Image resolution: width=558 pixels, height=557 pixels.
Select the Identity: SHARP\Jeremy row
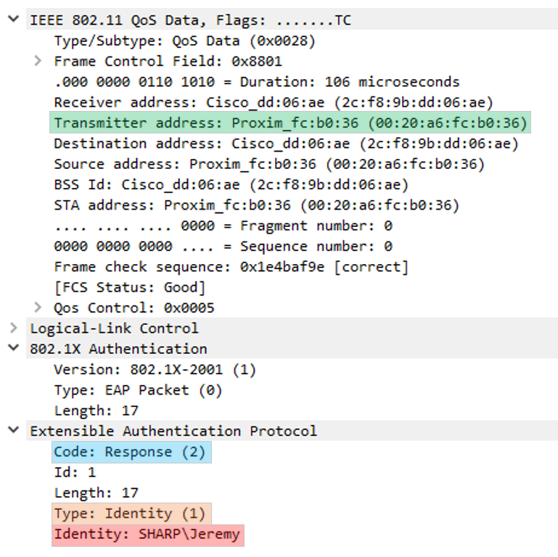coord(147,535)
